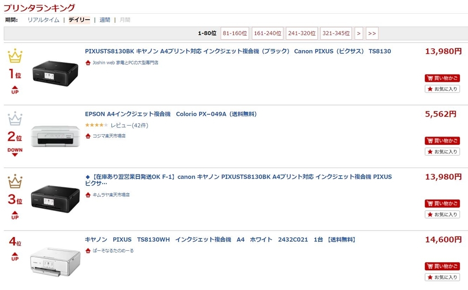
Task: Add the TS8130WH white printer to 買い物かご
Action: pyautogui.click(x=442, y=266)
